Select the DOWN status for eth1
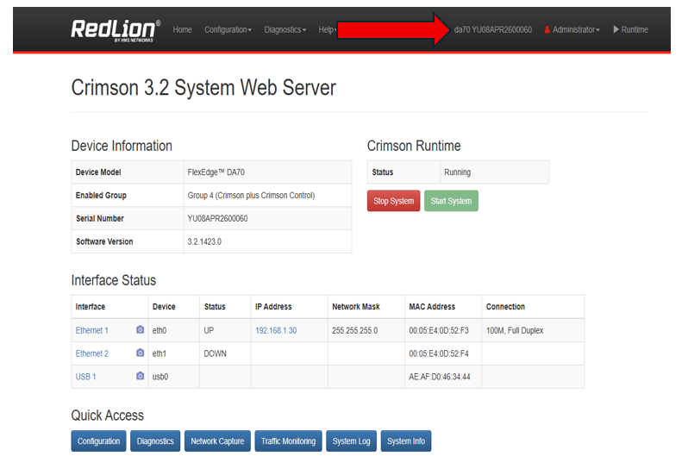 215,353
